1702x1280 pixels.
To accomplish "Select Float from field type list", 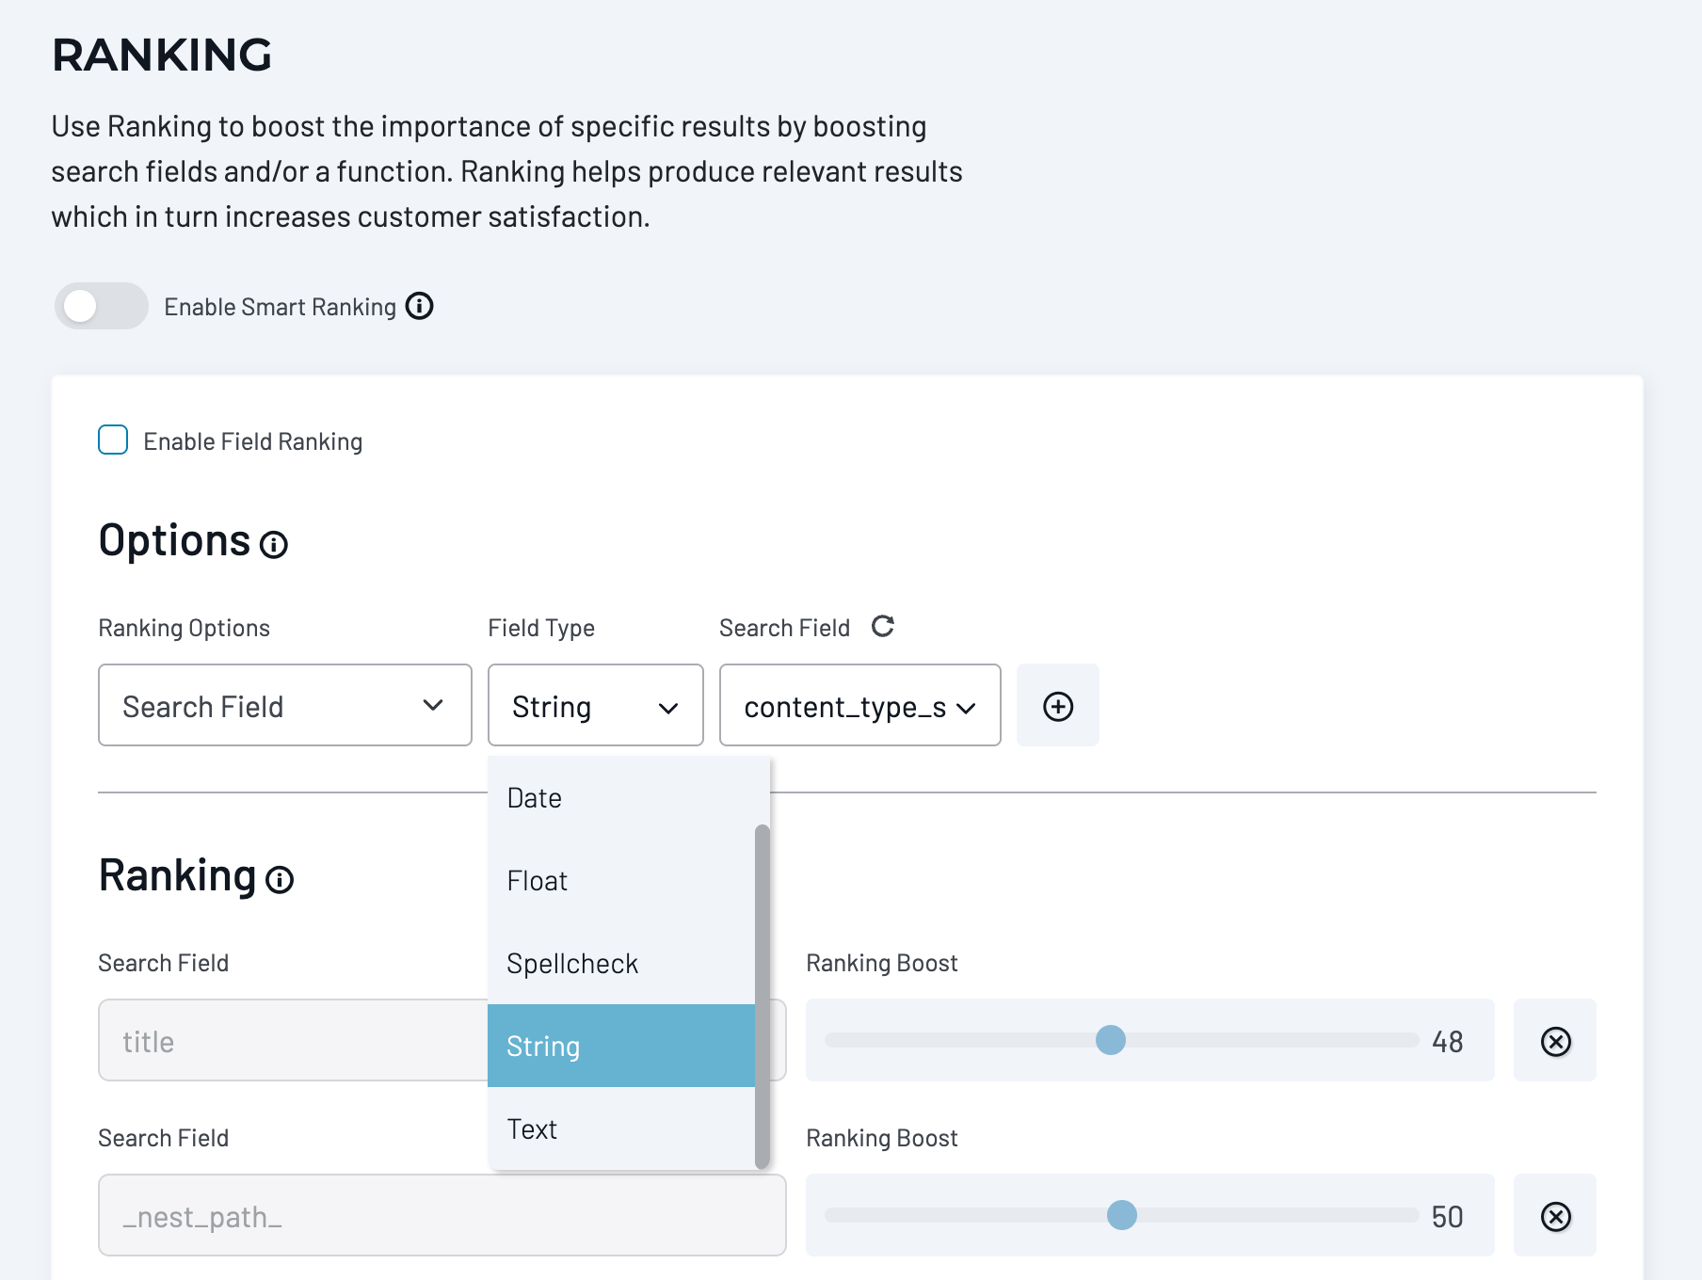I will pyautogui.click(x=621, y=880).
